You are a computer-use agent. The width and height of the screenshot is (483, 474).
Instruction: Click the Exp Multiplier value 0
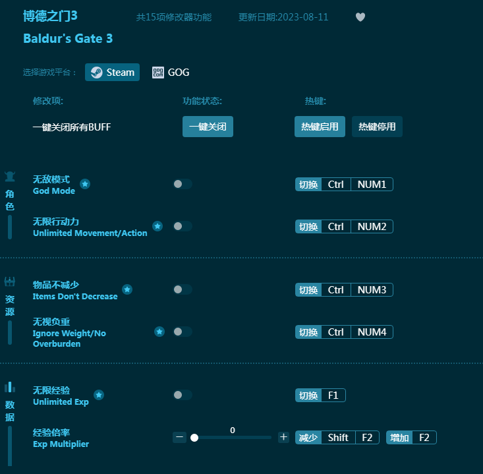tap(233, 430)
